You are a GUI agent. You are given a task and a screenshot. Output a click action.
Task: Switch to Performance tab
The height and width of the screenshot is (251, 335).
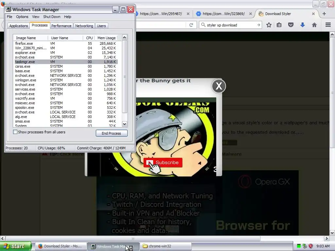point(61,25)
